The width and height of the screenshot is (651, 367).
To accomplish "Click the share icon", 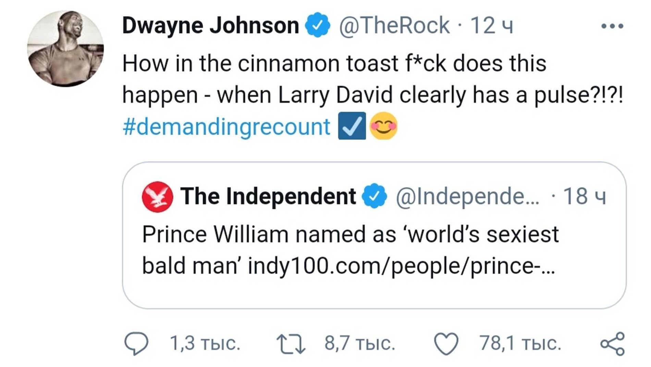I will coord(613,344).
